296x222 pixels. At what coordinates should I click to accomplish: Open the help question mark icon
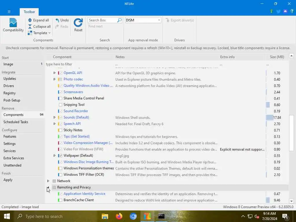[x=292, y=11]
